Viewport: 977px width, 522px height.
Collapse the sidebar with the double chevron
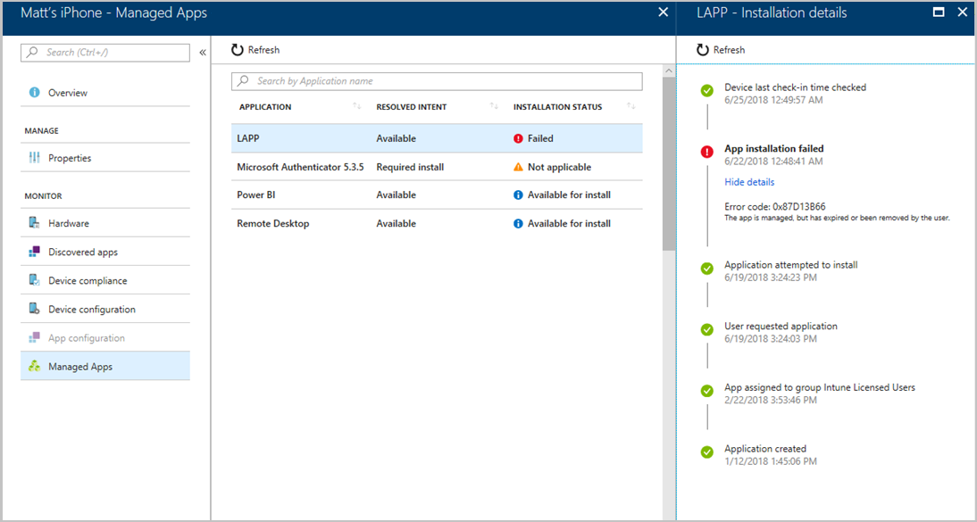click(203, 53)
